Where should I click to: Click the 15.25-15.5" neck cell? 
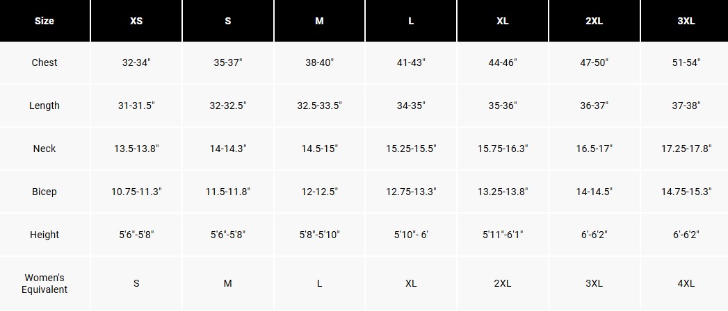coord(411,149)
